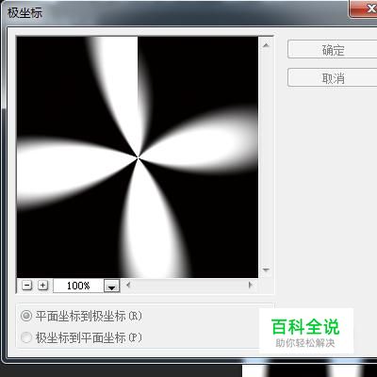Viewport: 377px width, 377px height.
Task: Click the preview scroll left arrow
Action: [128, 286]
